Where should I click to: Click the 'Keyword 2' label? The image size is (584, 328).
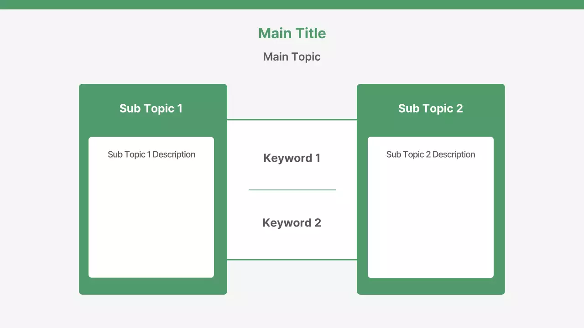(292, 223)
